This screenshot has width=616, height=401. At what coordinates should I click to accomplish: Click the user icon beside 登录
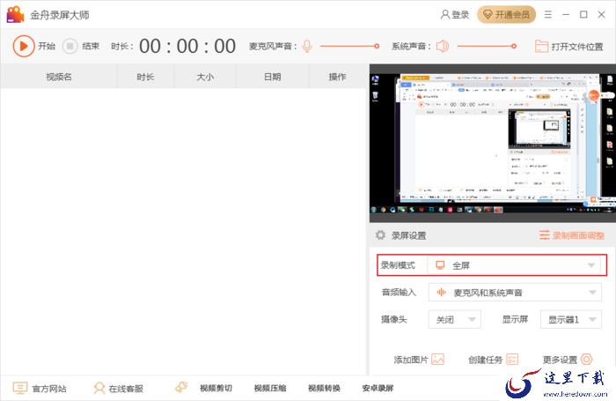[x=445, y=15]
